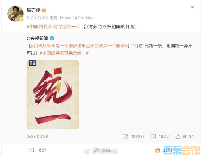Click the quoted post like icon 90.5万

click(x=178, y=136)
